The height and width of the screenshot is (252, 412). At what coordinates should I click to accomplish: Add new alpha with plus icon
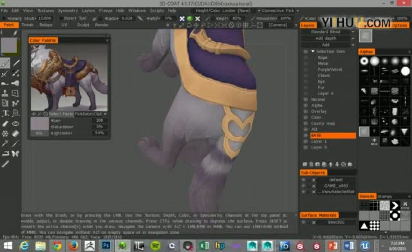pyautogui.click(x=374, y=141)
